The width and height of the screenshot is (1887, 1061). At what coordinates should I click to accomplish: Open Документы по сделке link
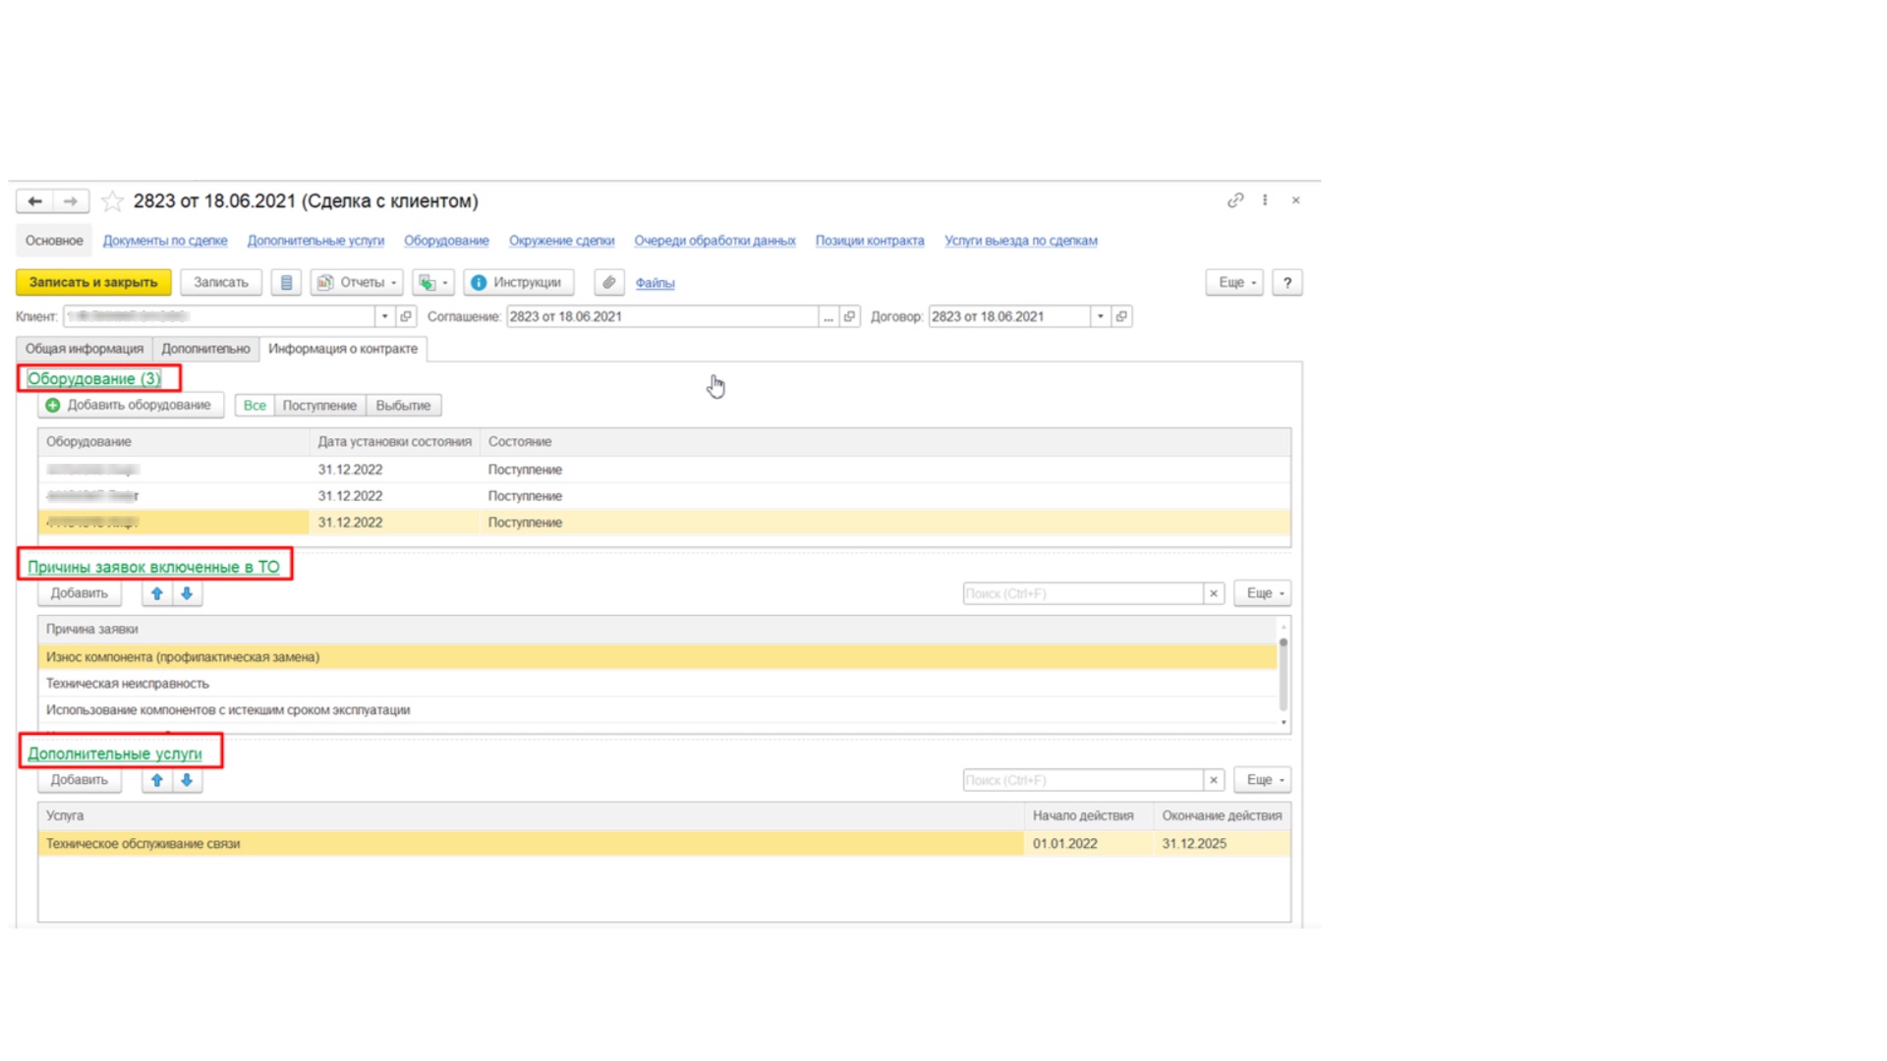(x=165, y=241)
